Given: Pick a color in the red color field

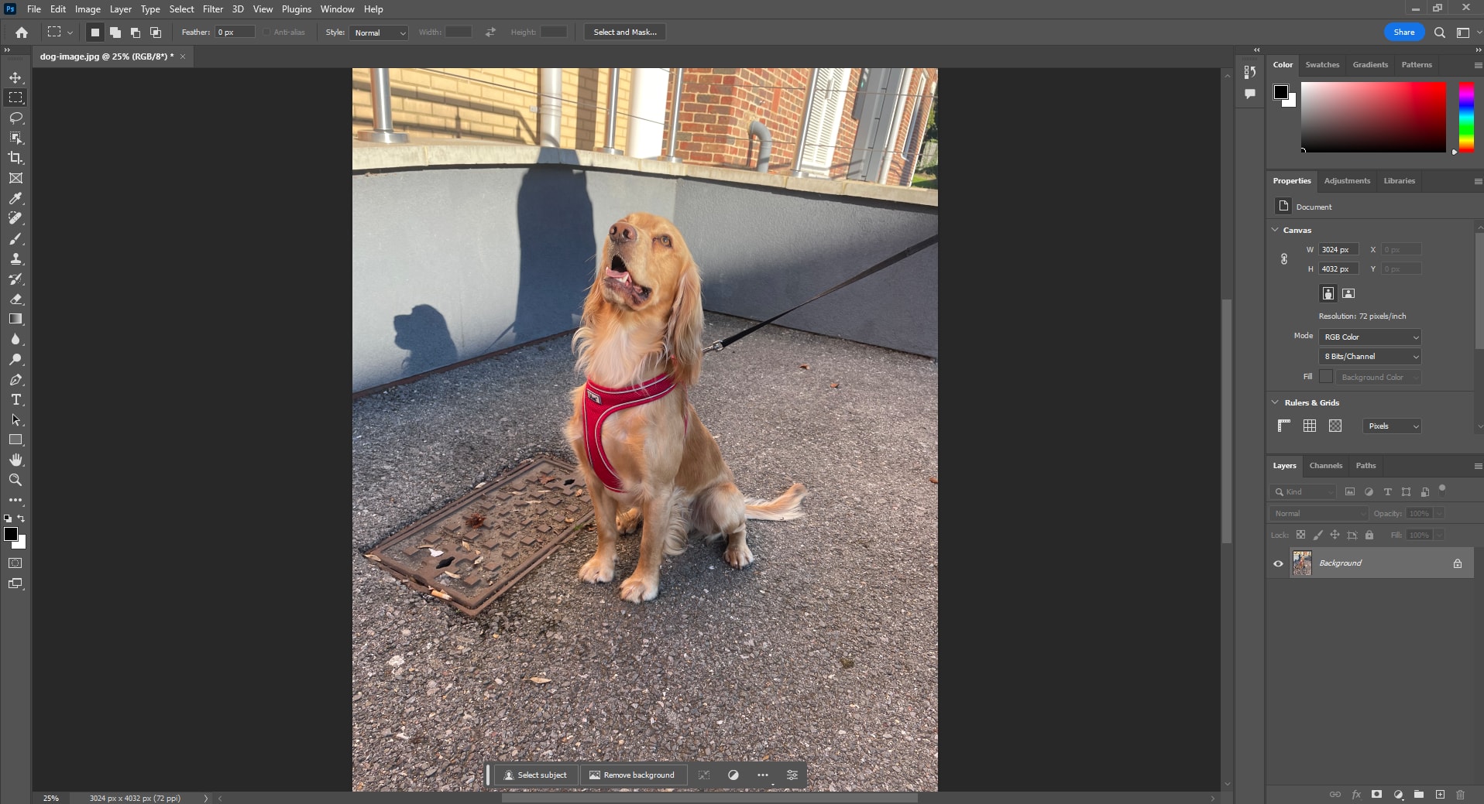Looking at the screenshot, I should pos(1373,117).
